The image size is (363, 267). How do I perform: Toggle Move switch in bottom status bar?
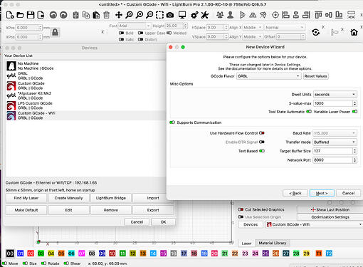pos(4,263)
